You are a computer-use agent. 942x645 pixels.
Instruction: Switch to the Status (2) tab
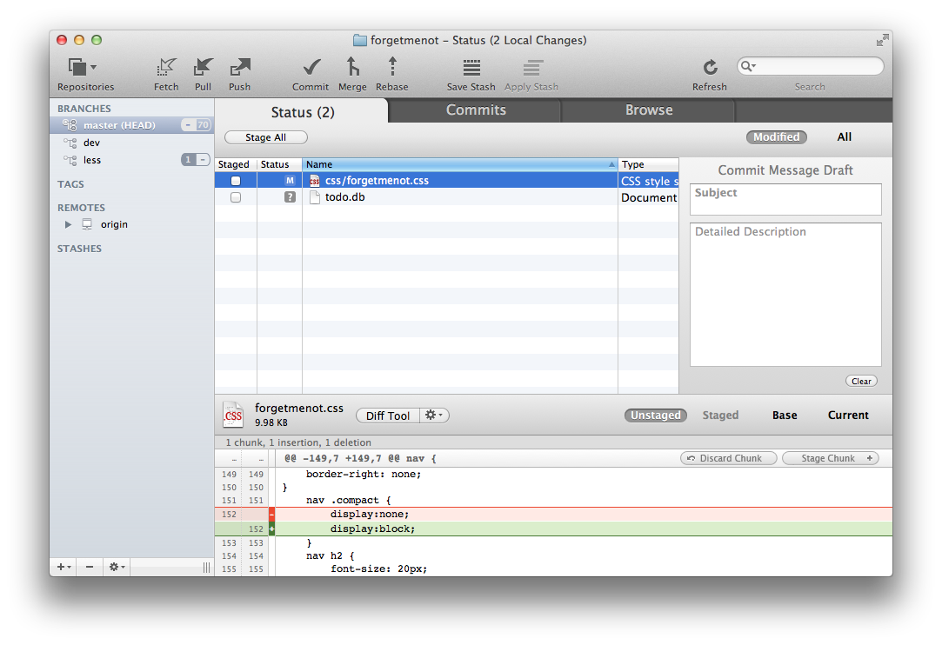coord(302,112)
